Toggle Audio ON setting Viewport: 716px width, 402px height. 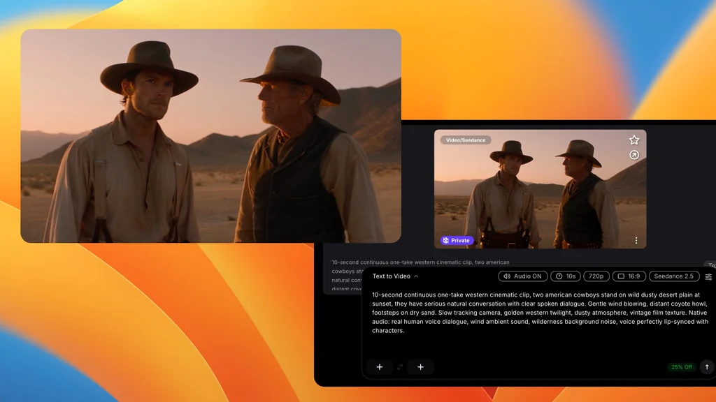522,276
